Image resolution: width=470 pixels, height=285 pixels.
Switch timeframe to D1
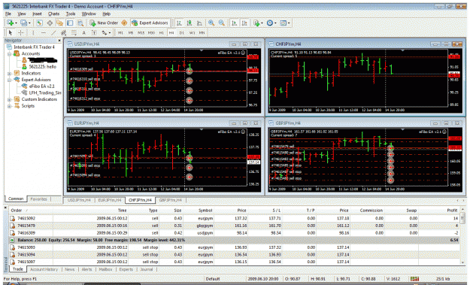pyautogui.click(x=182, y=32)
